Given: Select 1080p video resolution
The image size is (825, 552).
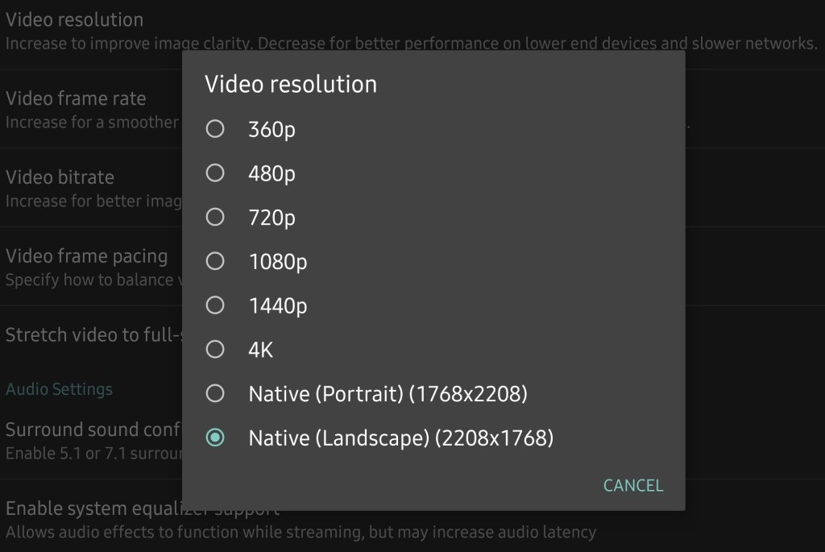Looking at the screenshot, I should coord(215,261).
